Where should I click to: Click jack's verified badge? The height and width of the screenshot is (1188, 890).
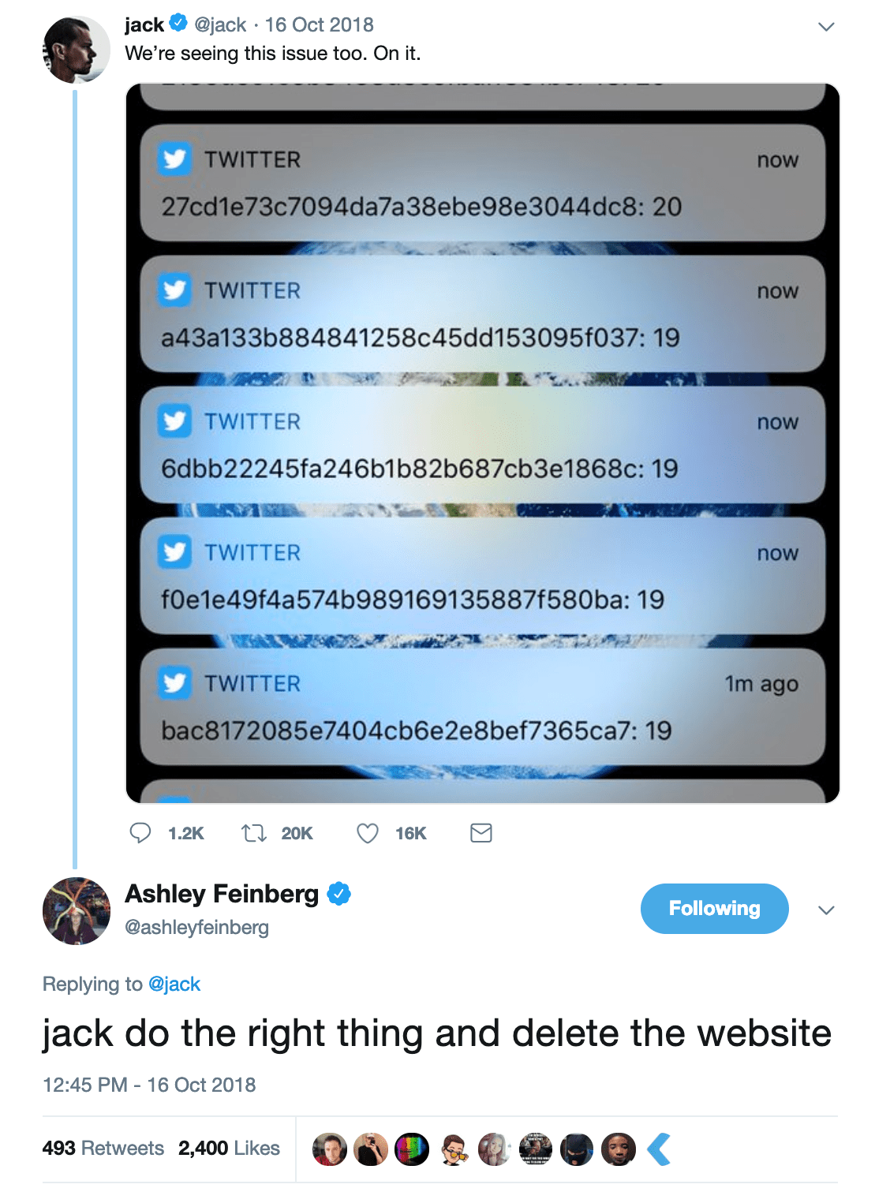click(x=179, y=24)
